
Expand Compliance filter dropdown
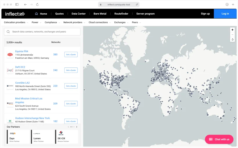52,22
